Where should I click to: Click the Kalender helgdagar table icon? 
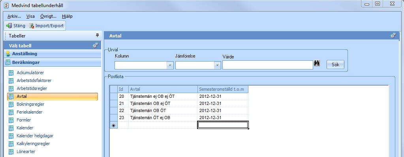(x=11, y=136)
